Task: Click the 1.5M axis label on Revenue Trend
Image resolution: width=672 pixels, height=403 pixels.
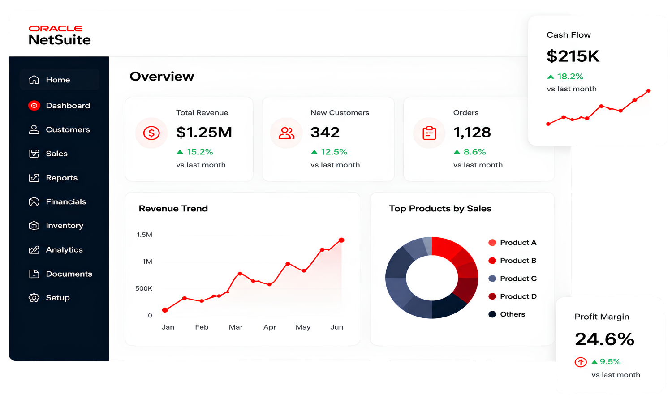Action: click(x=144, y=235)
